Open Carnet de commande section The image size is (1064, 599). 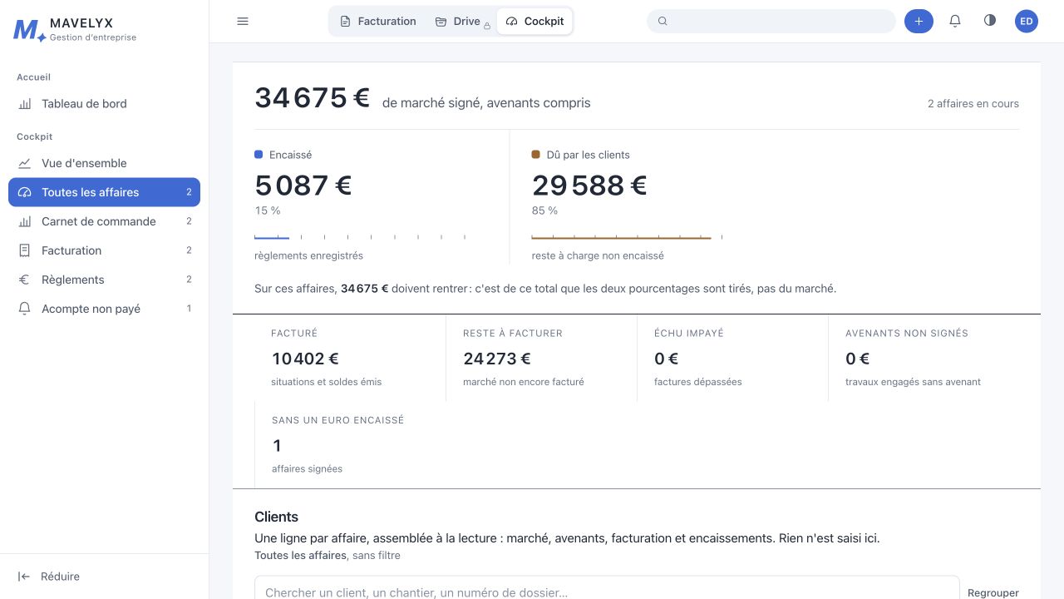104,221
